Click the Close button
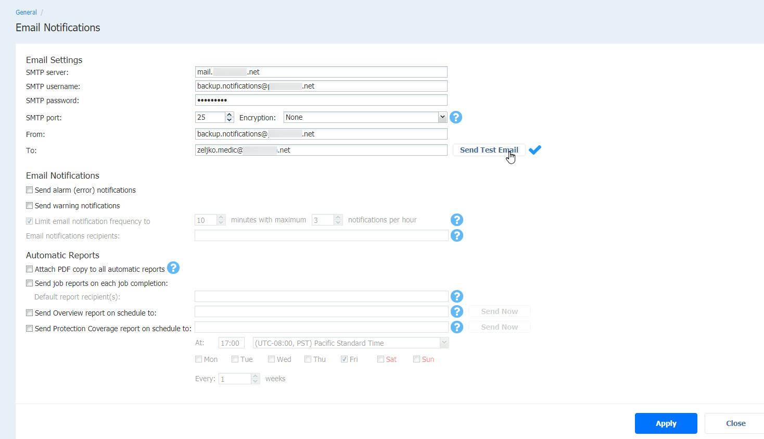The image size is (764, 439). click(x=736, y=423)
